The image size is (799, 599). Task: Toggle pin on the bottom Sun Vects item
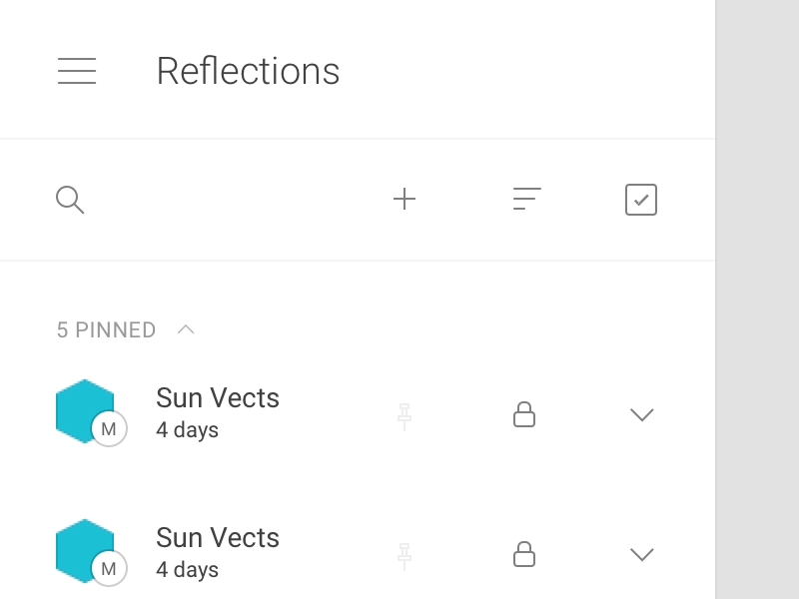(404, 555)
